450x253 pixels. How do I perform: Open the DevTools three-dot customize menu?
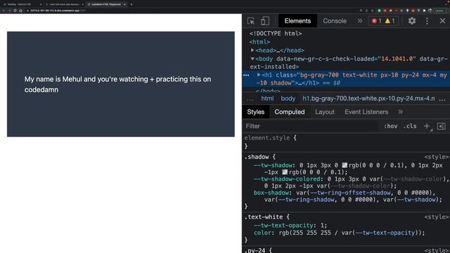coord(427,21)
